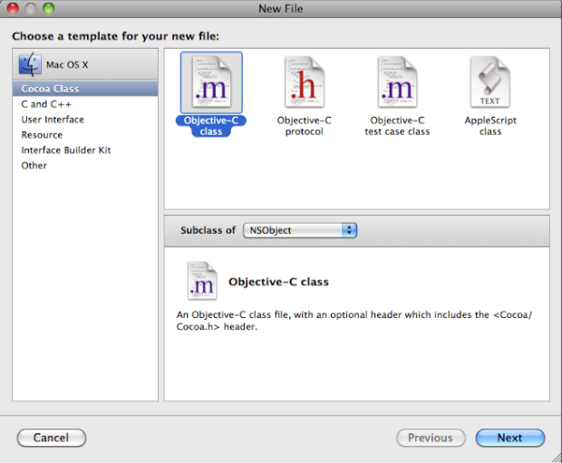
Task: Click the .m icon in description pane
Action: 202,281
